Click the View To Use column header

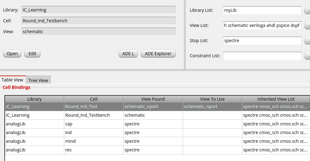212,99
